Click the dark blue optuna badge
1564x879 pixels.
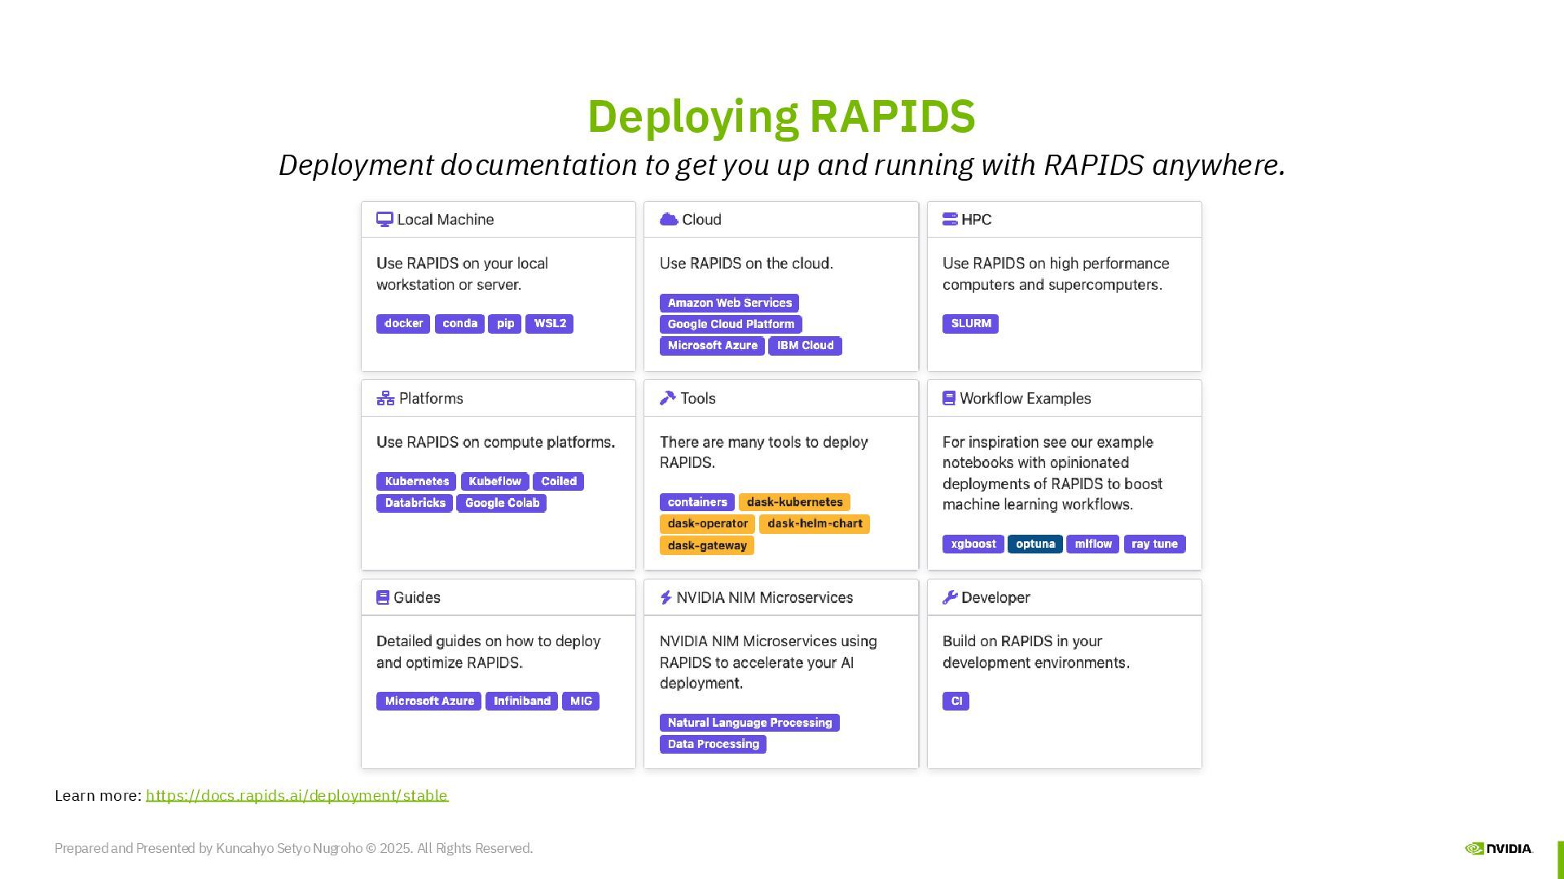point(1035,544)
